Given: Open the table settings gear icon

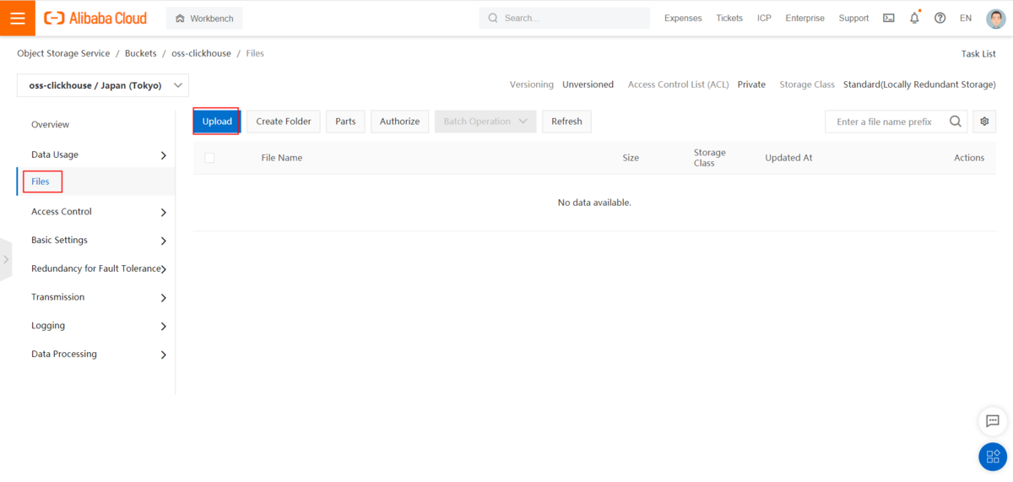Looking at the screenshot, I should coord(984,122).
